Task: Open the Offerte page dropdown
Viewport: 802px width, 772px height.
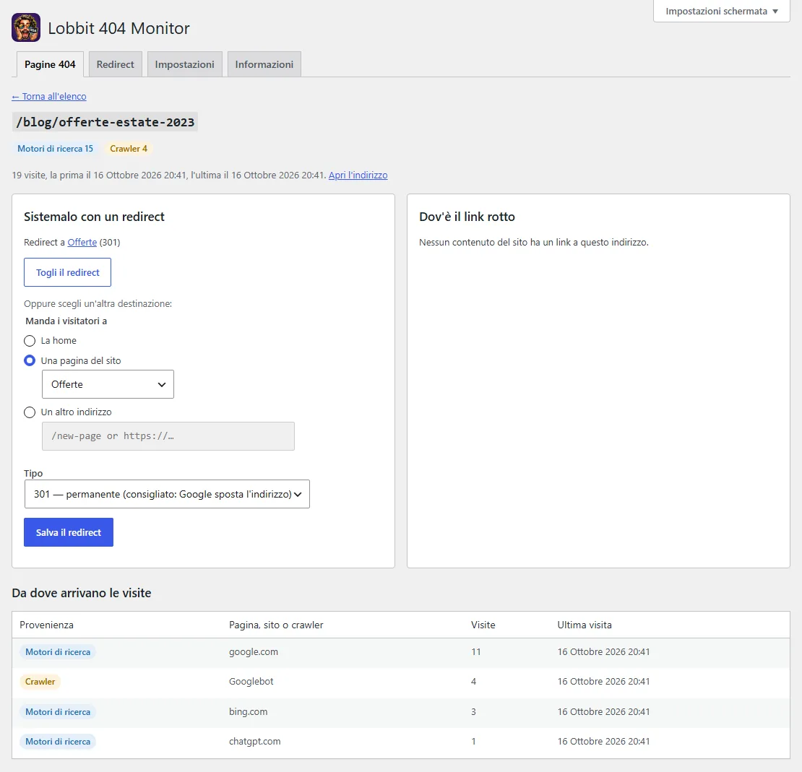Action: (108, 384)
